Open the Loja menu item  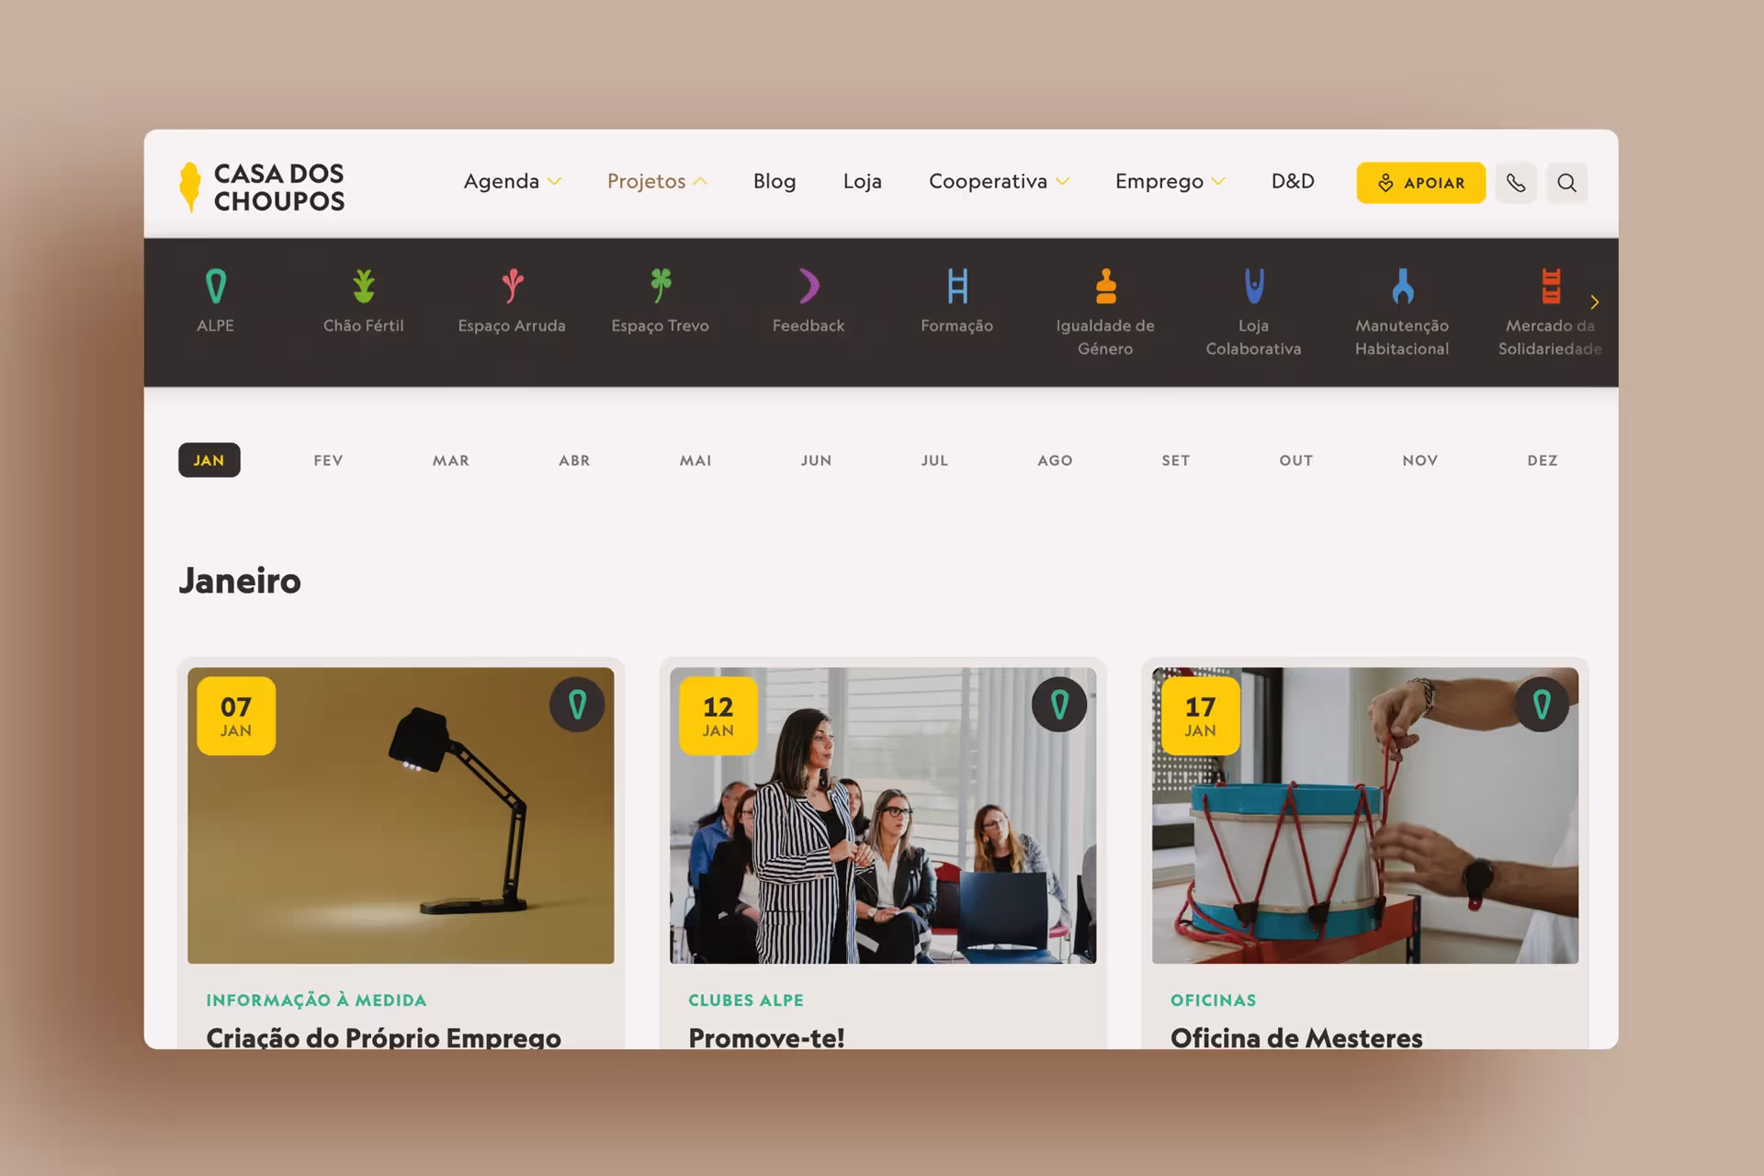click(x=863, y=182)
